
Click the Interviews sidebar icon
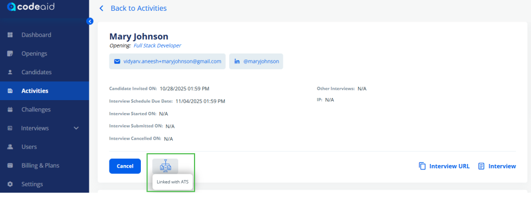(x=10, y=128)
